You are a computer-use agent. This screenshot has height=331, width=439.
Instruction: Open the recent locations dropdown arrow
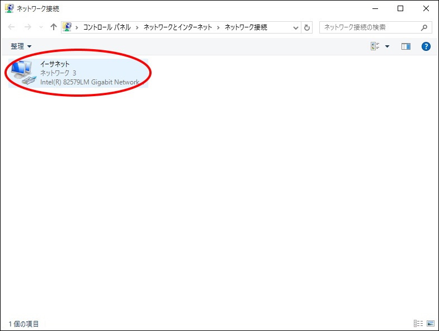click(x=41, y=27)
